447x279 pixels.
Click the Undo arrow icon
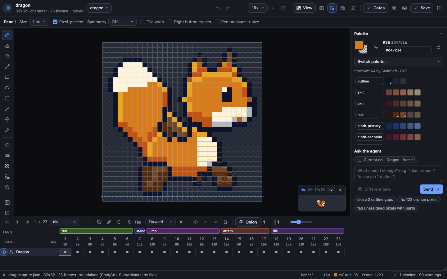coord(218,8)
